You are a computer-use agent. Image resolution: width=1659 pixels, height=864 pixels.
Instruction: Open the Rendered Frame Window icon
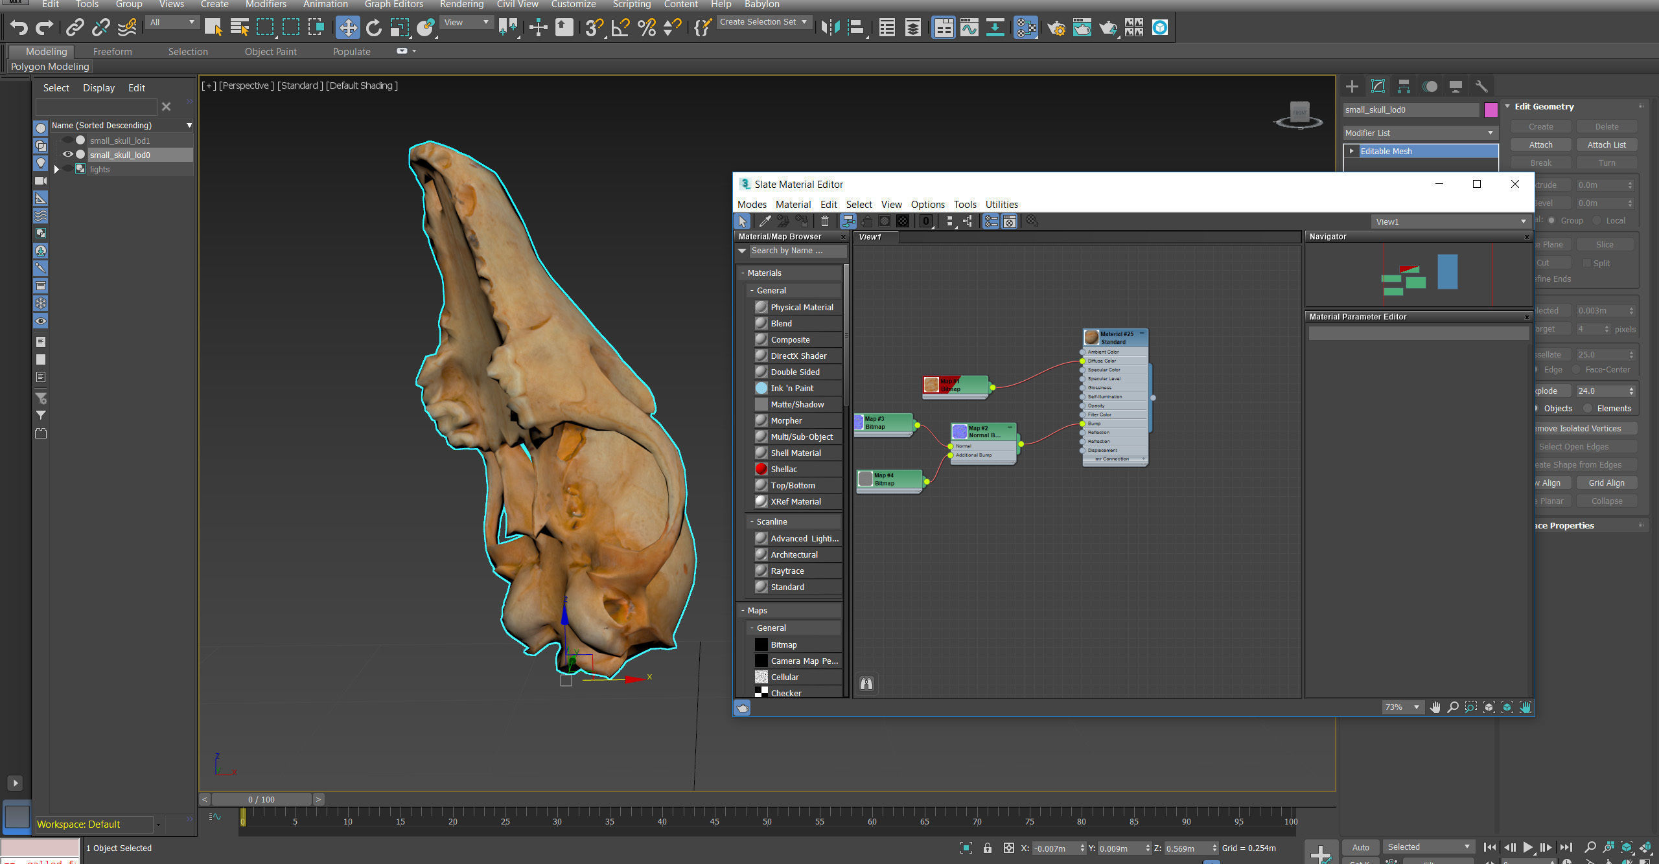(1082, 27)
